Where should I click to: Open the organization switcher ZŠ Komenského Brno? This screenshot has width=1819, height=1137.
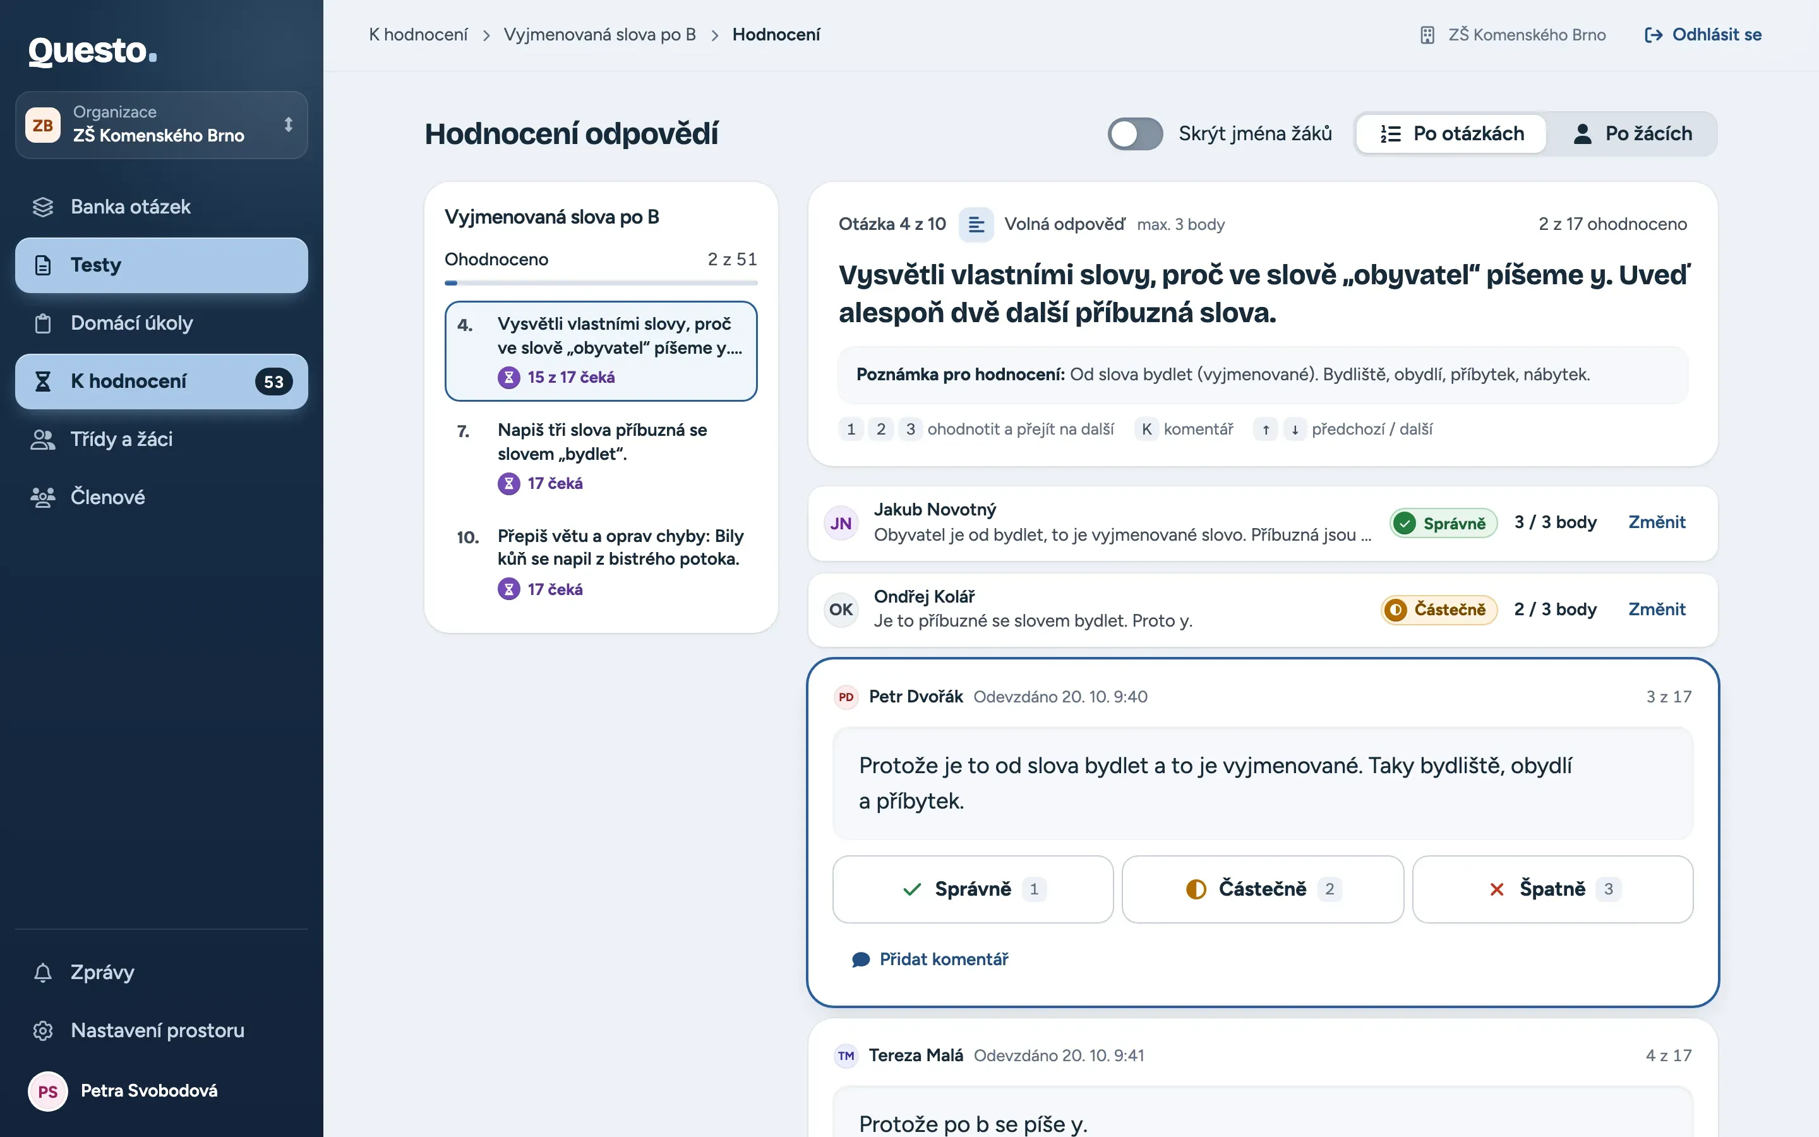tap(162, 125)
